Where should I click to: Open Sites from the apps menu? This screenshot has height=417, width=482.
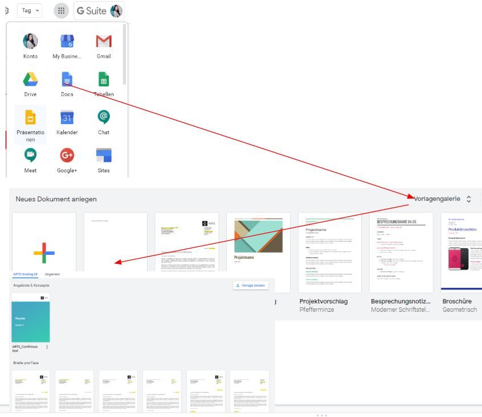click(104, 160)
